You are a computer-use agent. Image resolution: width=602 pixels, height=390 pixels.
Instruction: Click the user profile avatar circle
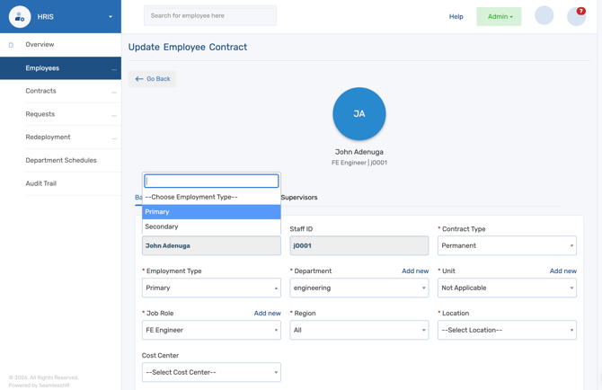[544, 16]
